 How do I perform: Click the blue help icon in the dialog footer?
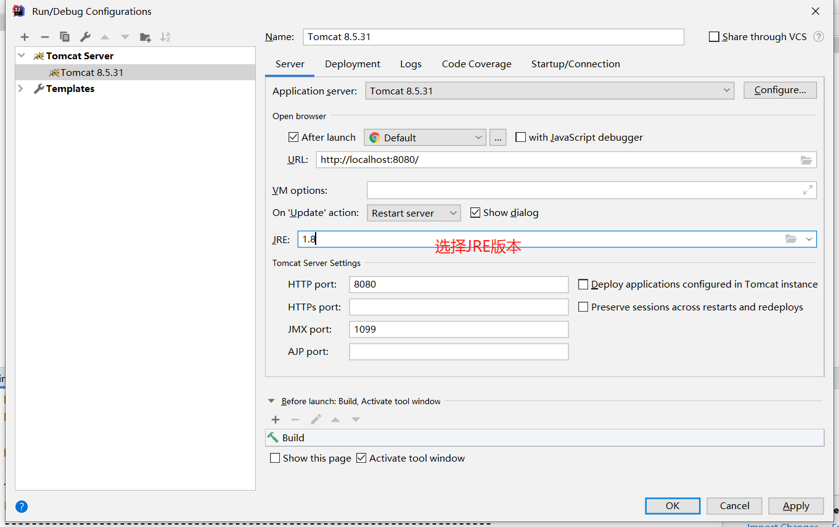[22, 507]
